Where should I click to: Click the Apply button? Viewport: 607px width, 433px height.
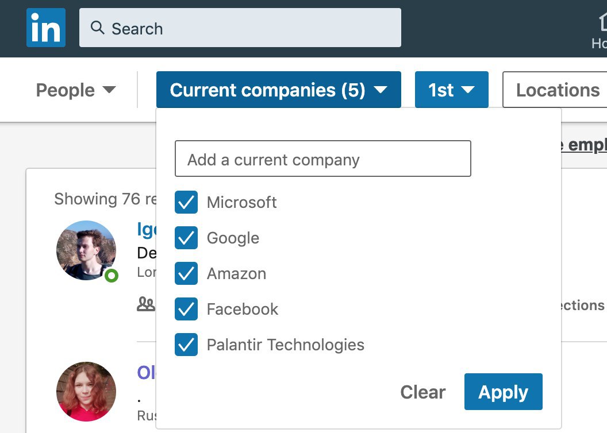[x=504, y=392]
